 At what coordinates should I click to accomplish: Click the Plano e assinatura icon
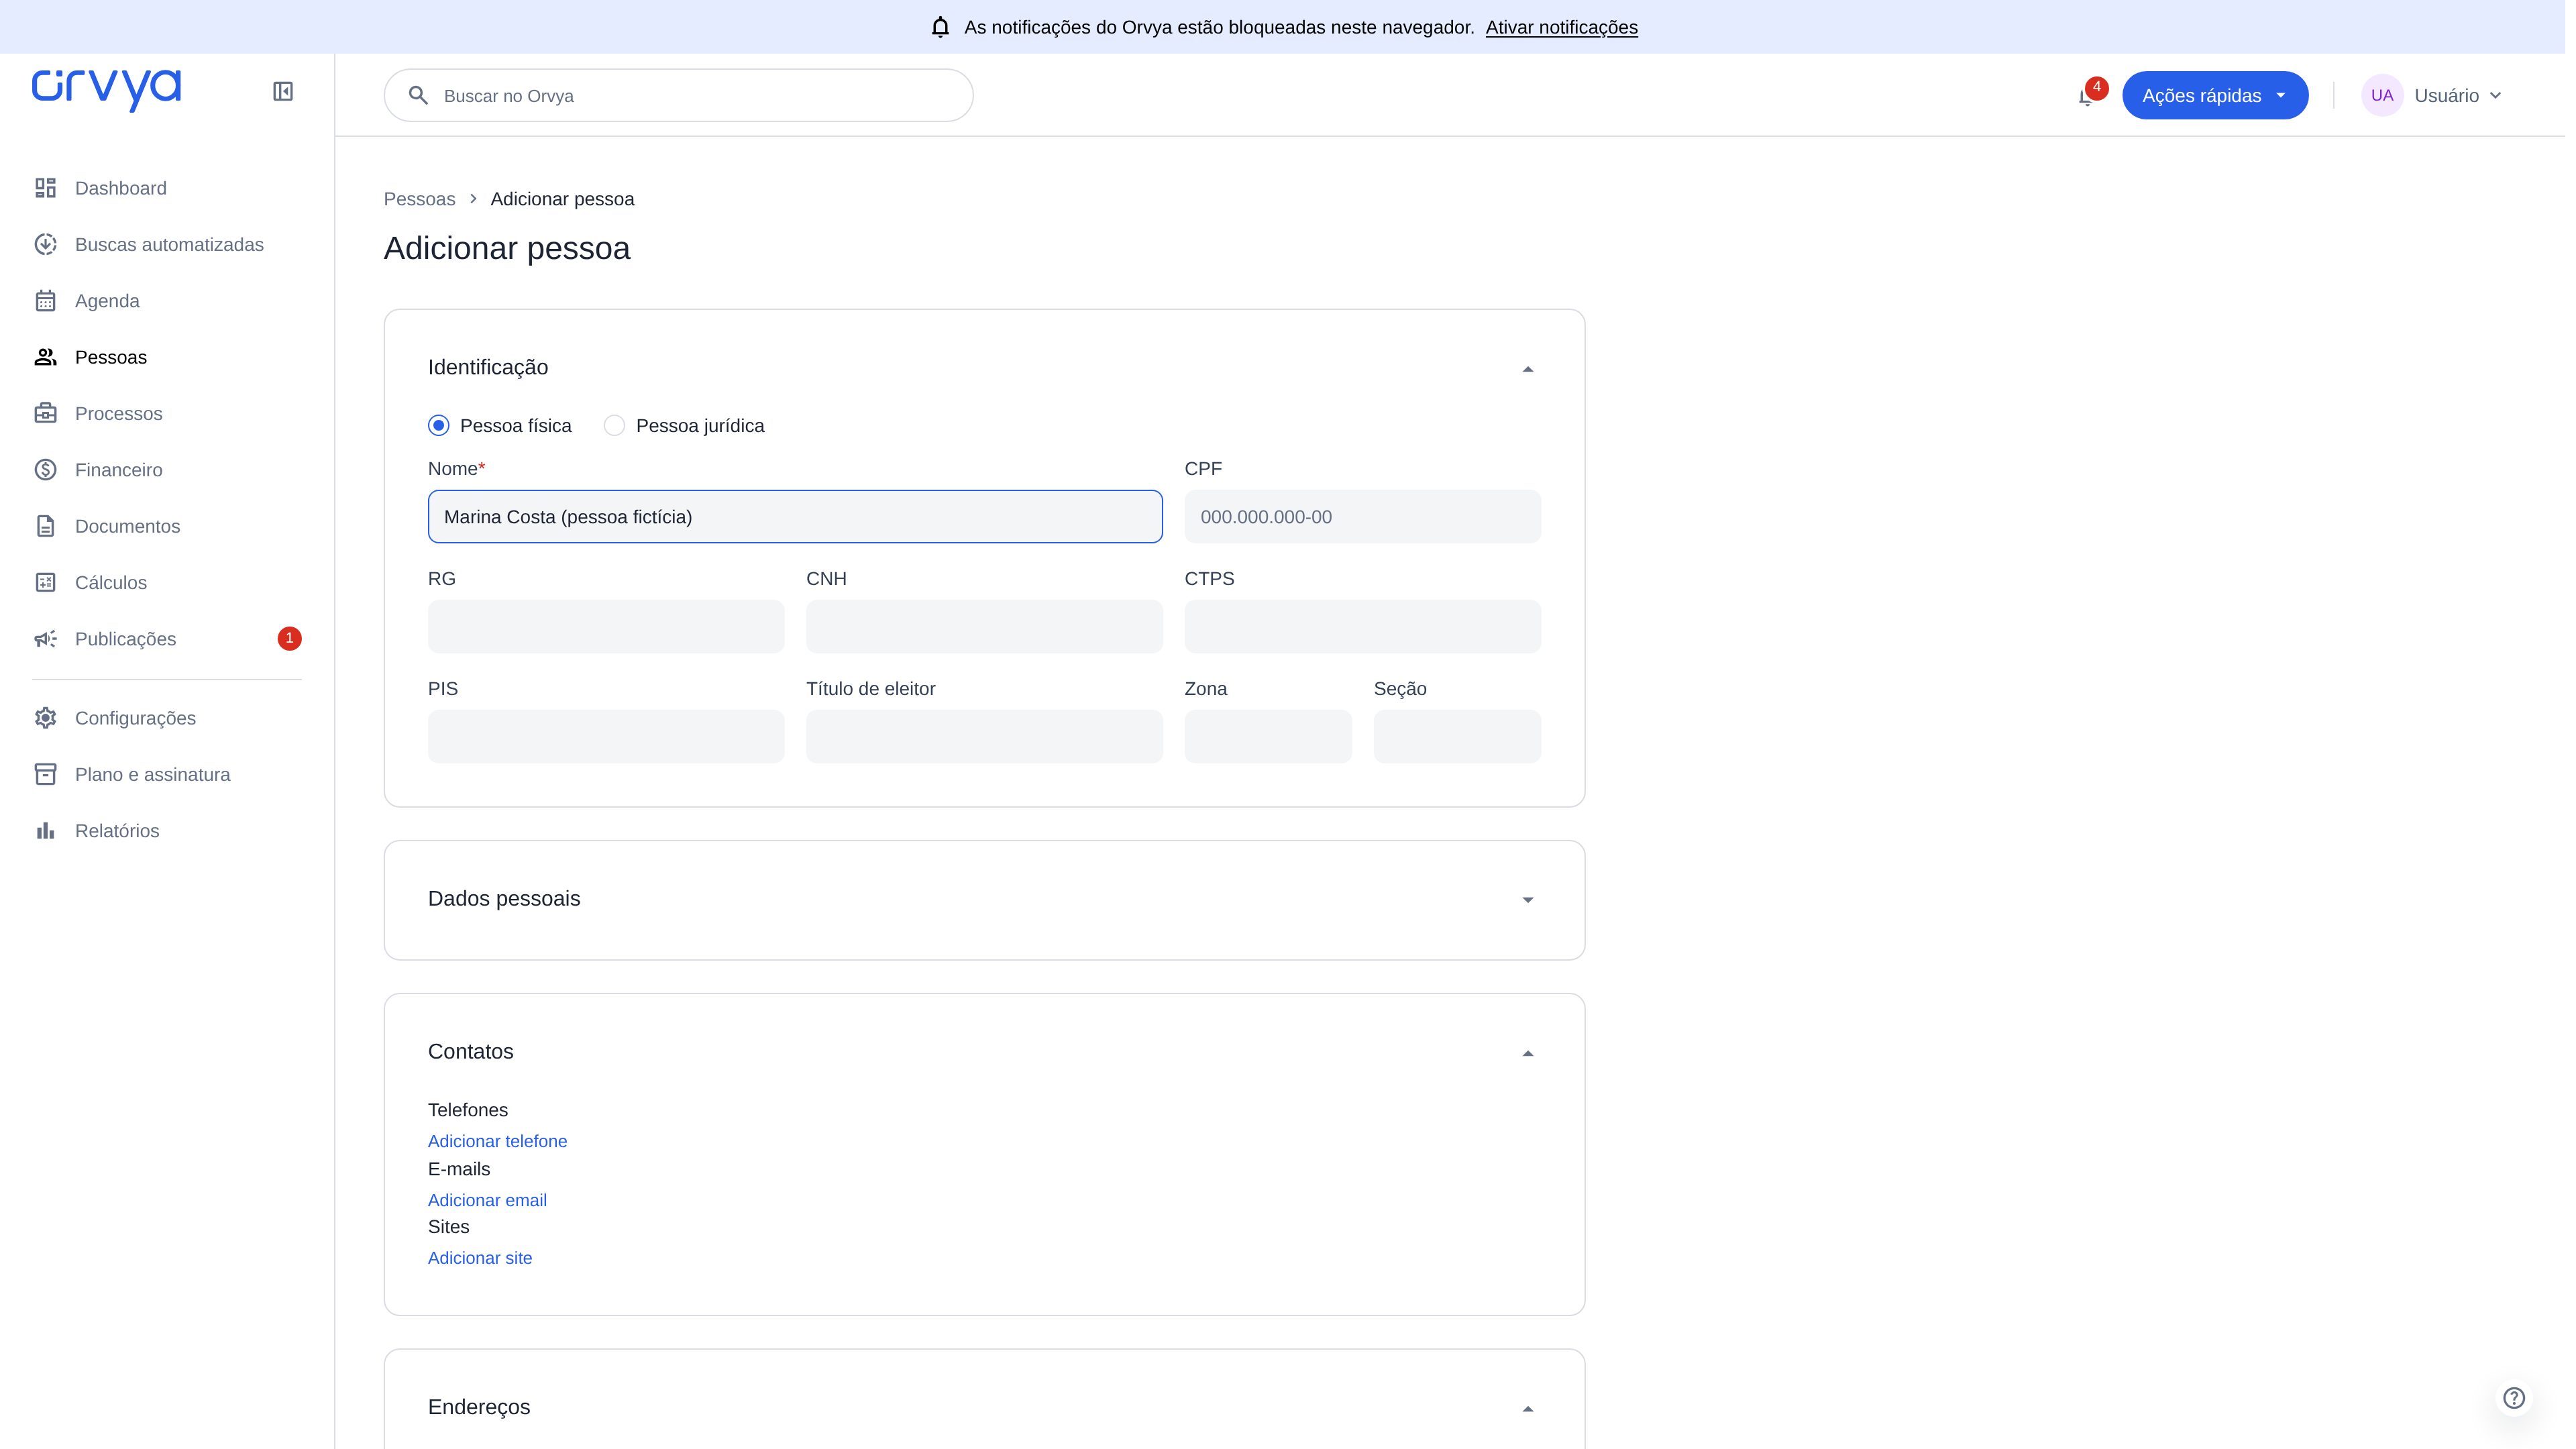coord(45,774)
